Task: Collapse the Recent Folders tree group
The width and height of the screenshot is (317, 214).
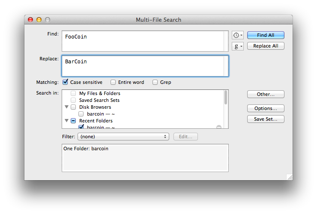Action: pos(66,121)
